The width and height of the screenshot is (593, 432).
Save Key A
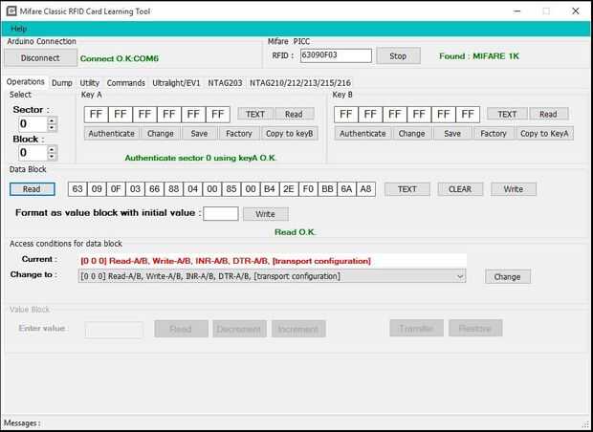point(199,134)
